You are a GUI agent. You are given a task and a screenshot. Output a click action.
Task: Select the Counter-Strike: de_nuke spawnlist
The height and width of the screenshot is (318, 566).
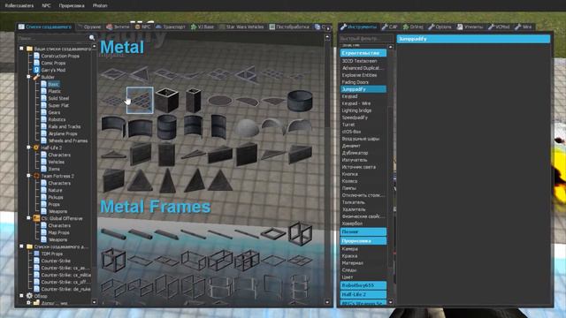[65, 289]
